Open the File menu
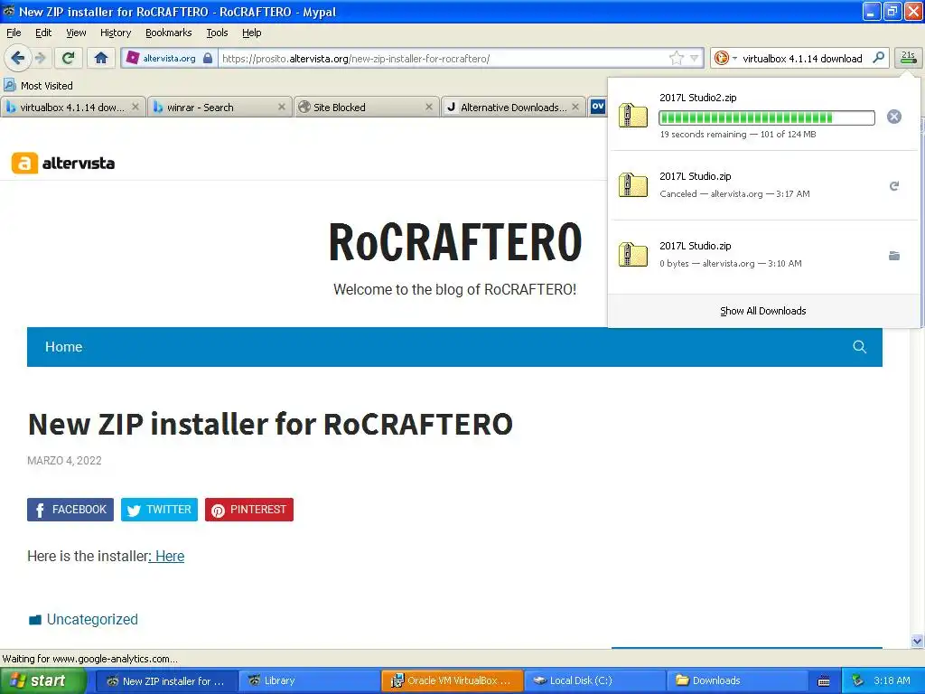Image resolution: width=925 pixels, height=694 pixels. (14, 33)
